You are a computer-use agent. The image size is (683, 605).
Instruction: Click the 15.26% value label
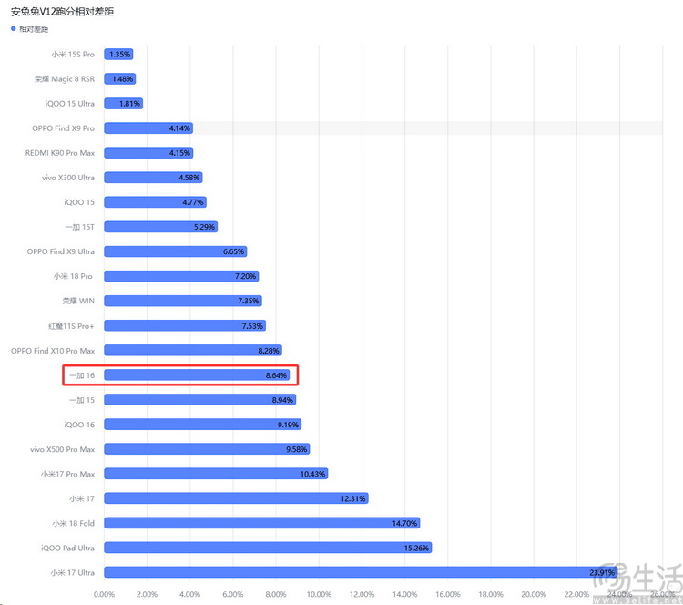416,548
